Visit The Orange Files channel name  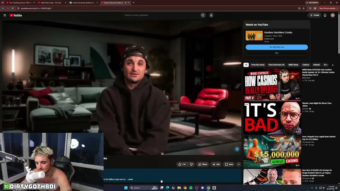tap(308, 142)
